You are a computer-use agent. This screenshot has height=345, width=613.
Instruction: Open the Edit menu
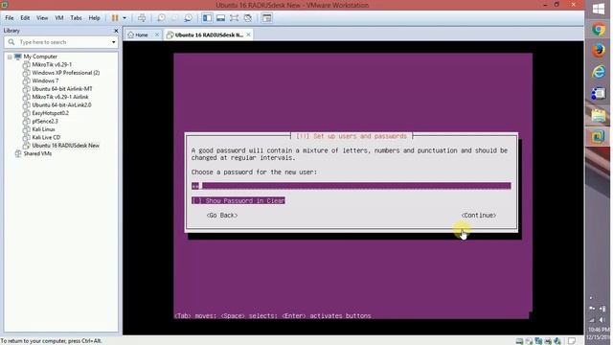point(25,18)
